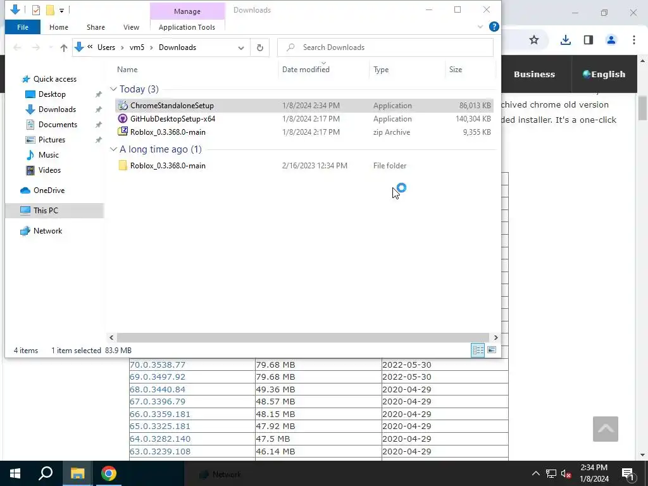
Task: Open recent locations dropdown
Action: click(51, 47)
